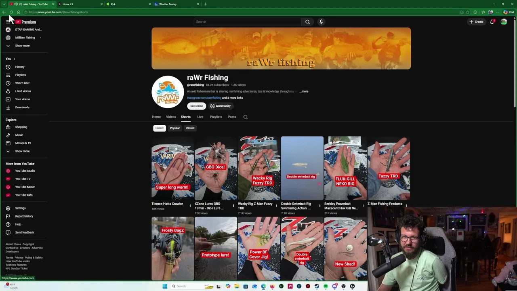Open options for Tiemco Hatta Crawler short
This screenshot has width=517, height=291.
tap(190, 205)
